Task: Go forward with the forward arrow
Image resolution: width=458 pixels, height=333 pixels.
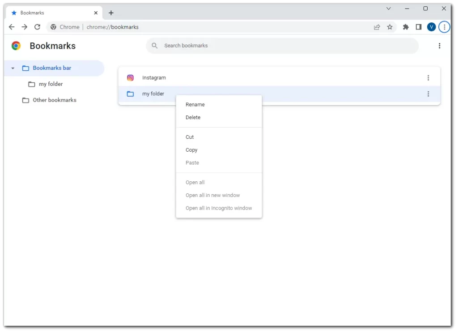Action: pos(25,27)
